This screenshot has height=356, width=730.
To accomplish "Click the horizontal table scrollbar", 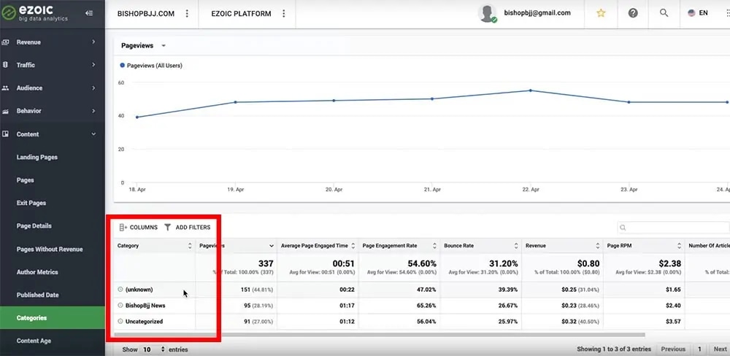I will click(x=380, y=335).
